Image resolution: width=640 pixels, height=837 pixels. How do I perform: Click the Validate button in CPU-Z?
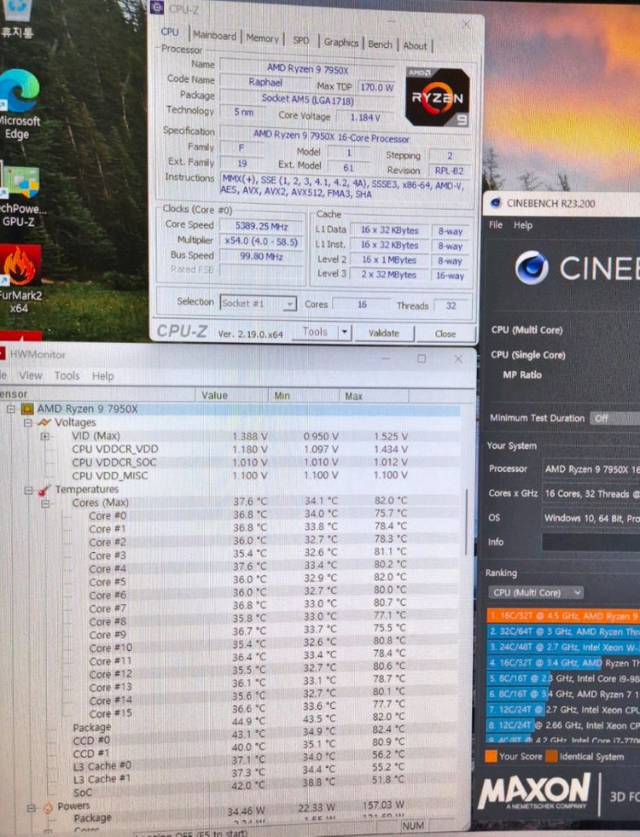(x=384, y=333)
